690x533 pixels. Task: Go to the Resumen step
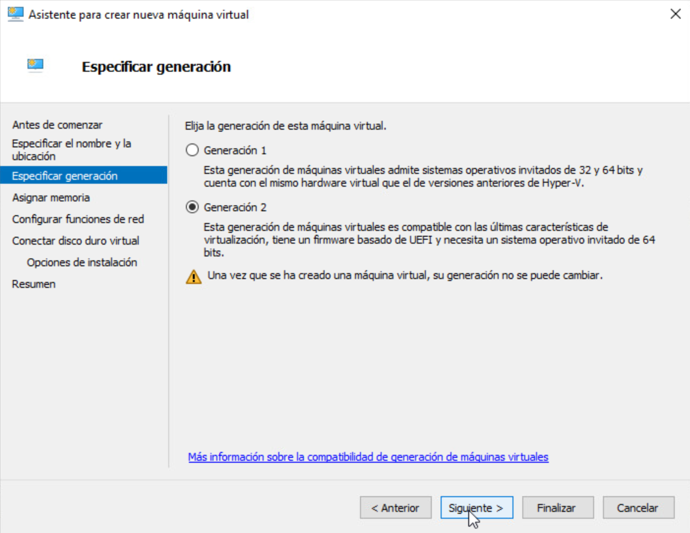pos(33,284)
